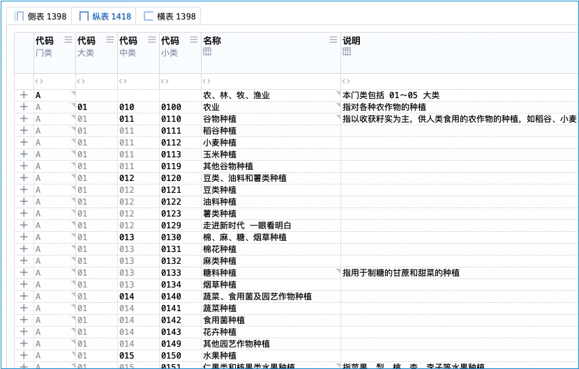Open the 大类 column hamburger menu
Image resolution: width=579 pixels, height=369 pixels.
[x=110, y=40]
